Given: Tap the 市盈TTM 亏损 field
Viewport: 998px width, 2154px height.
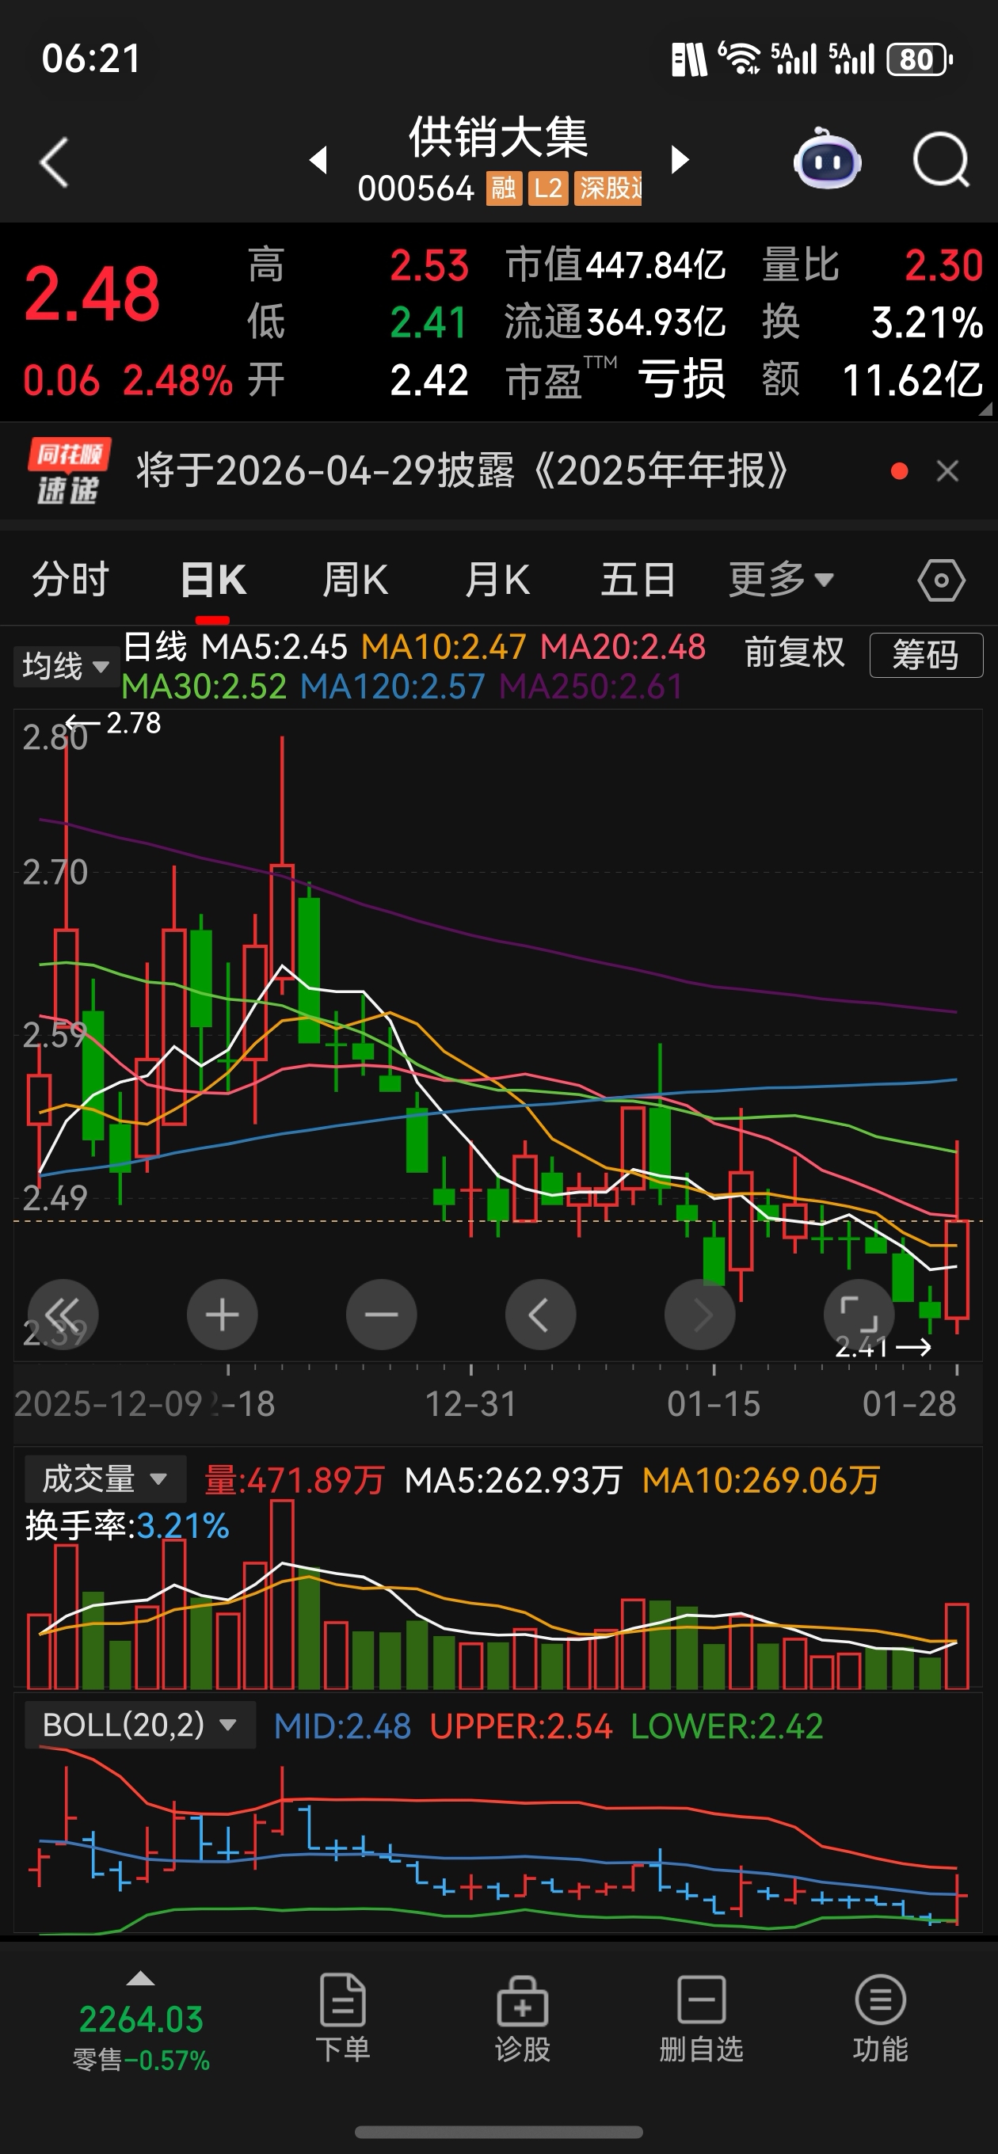Looking at the screenshot, I should (615, 380).
